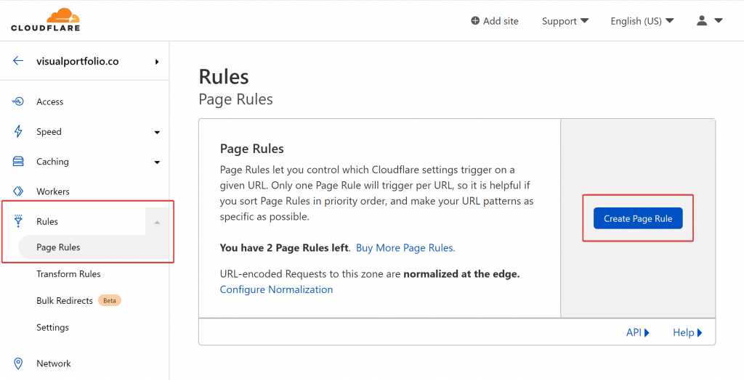The height and width of the screenshot is (380, 744).
Task: Click the Cloudflare logo
Action: point(46,20)
